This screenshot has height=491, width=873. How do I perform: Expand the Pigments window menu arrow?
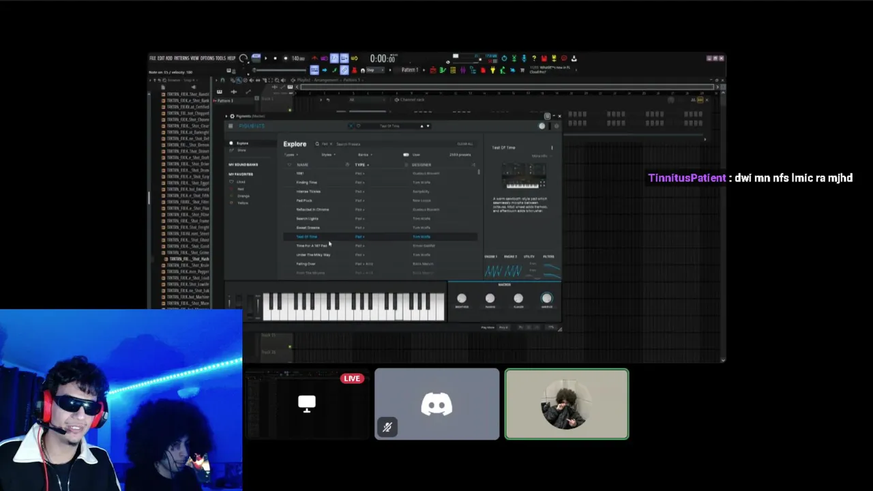click(x=226, y=116)
